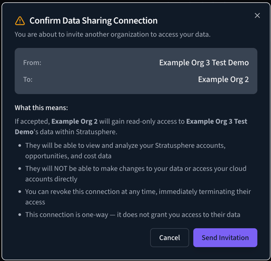Click the bold 'Example Org 2' in the paragraph
The width and height of the screenshot is (271, 261).
click(75, 122)
